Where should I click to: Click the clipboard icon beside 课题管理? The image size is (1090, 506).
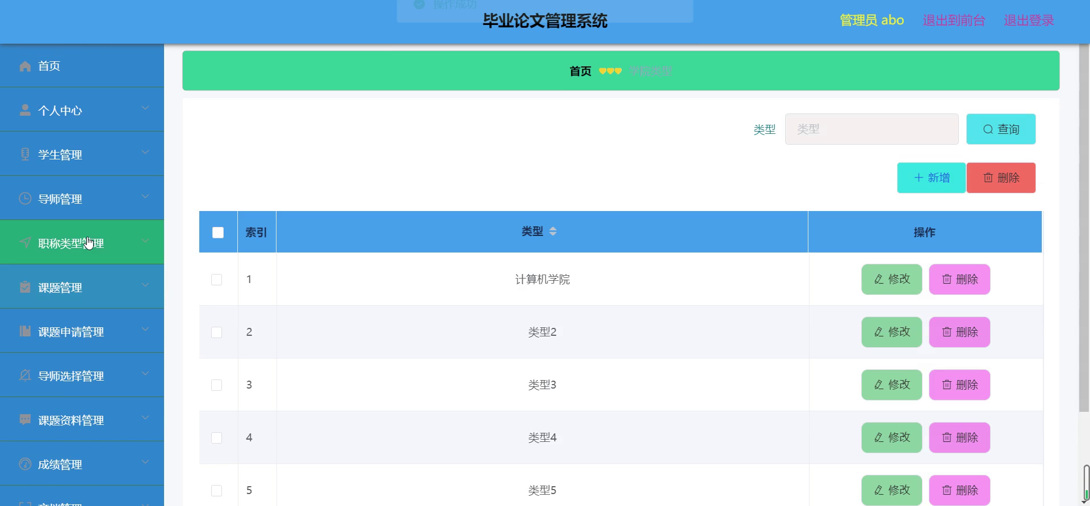click(x=25, y=287)
